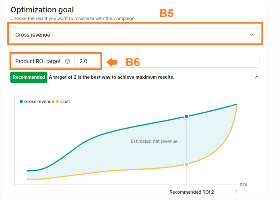280x201 pixels.
Task: Click the Recommended ROI 2 axis label
Action: coord(191,192)
